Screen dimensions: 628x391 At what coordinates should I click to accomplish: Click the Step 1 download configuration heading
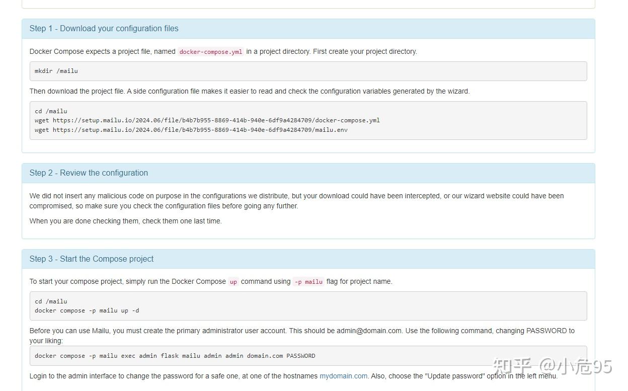point(104,29)
